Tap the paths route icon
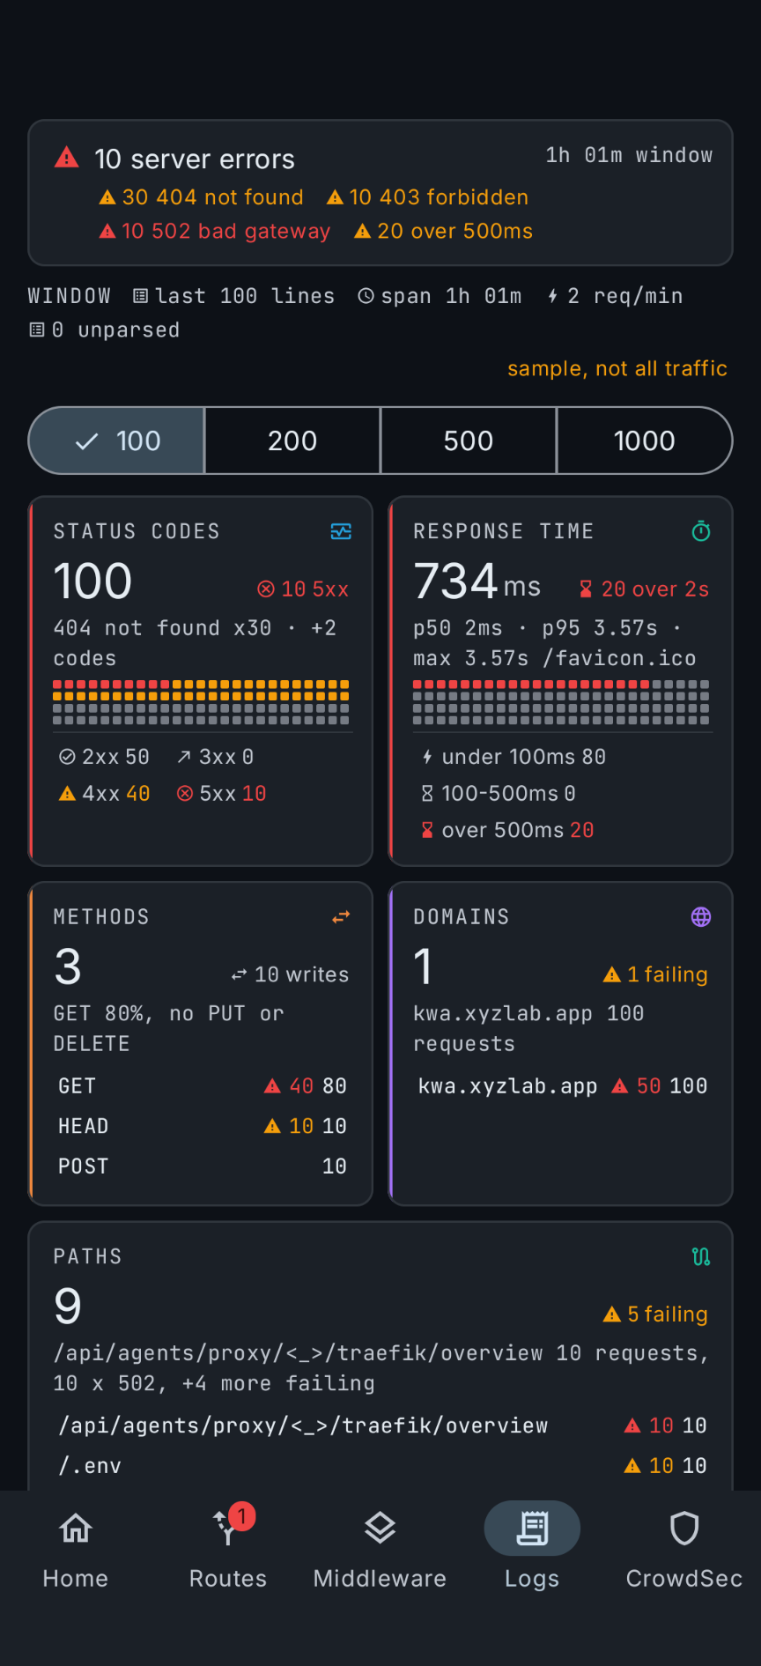 701,1256
